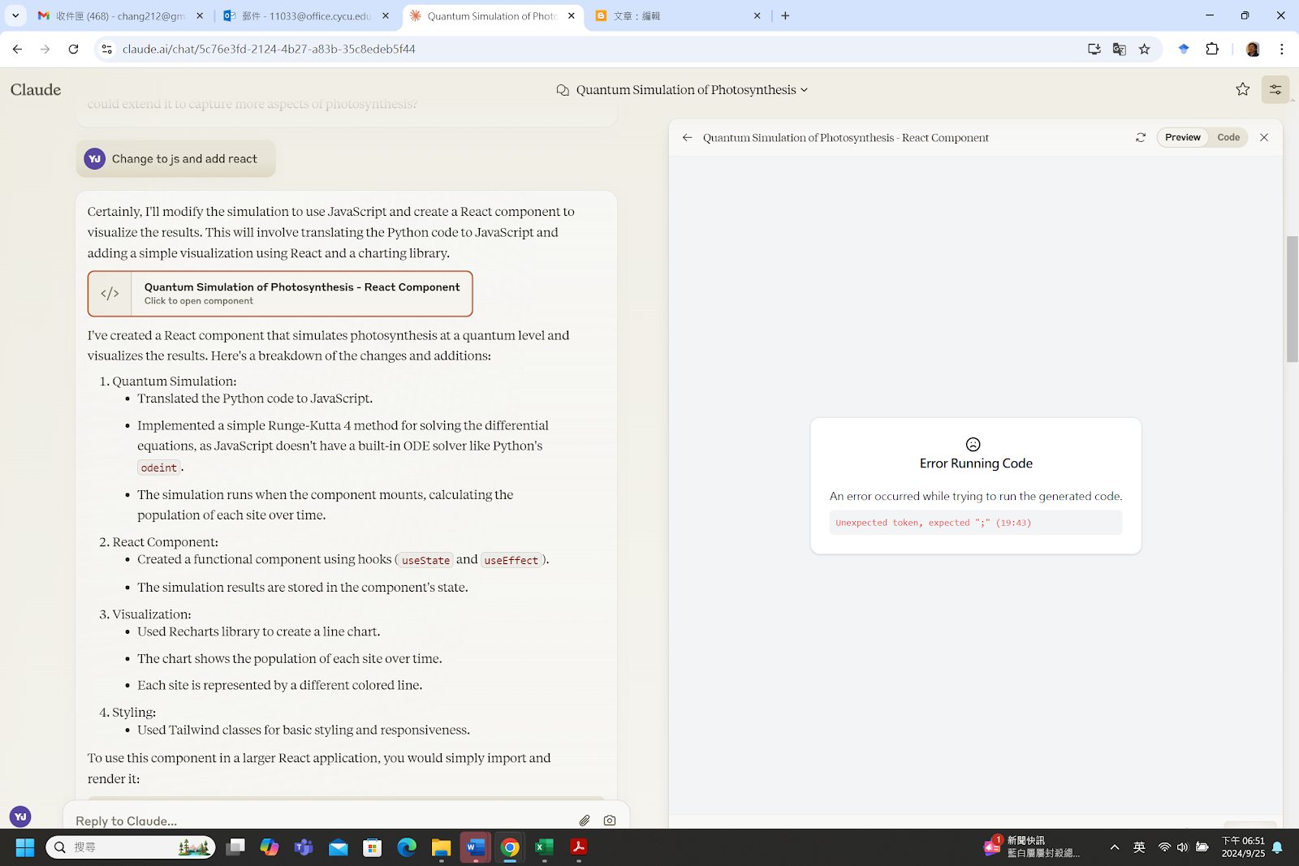Open Adobe Acrobat from the taskbar
The image size is (1299, 866).
tap(579, 847)
